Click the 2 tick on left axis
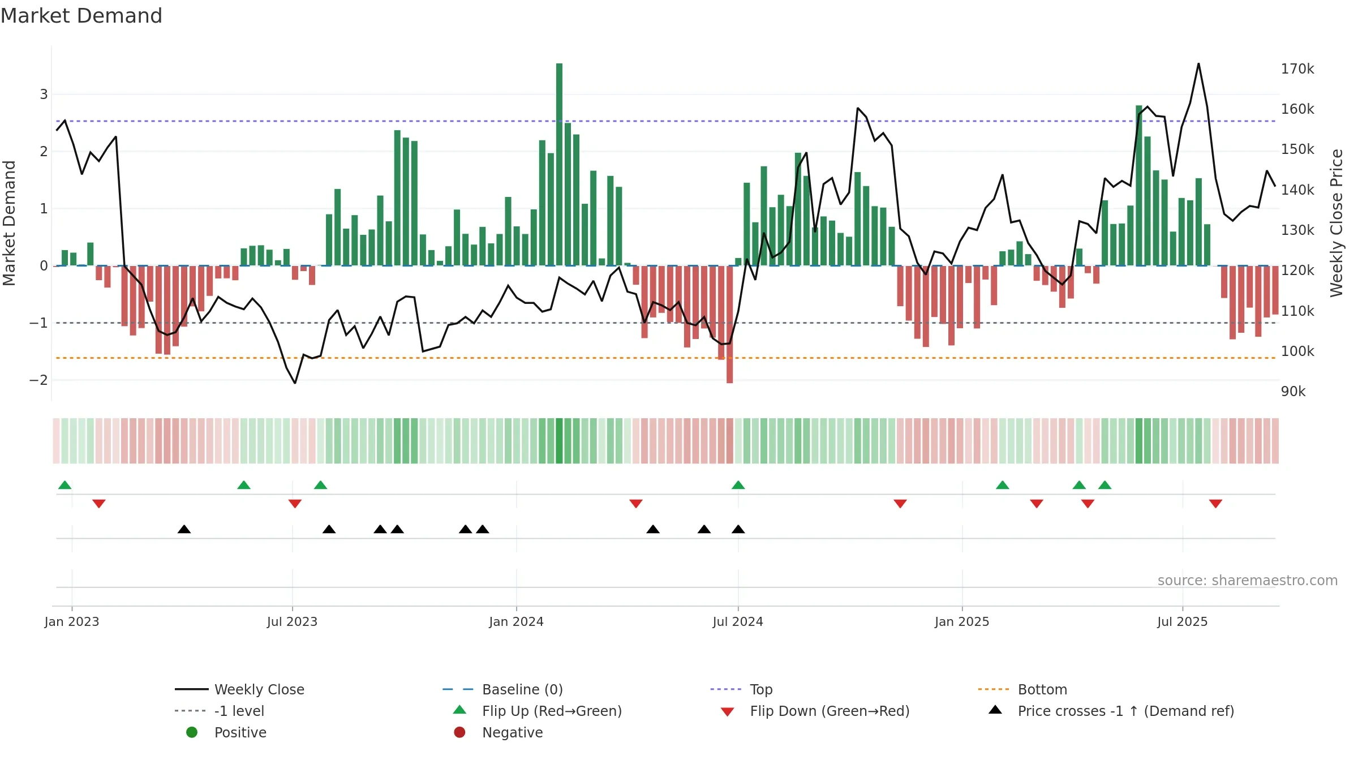This screenshot has height=764, width=1358. coord(44,152)
